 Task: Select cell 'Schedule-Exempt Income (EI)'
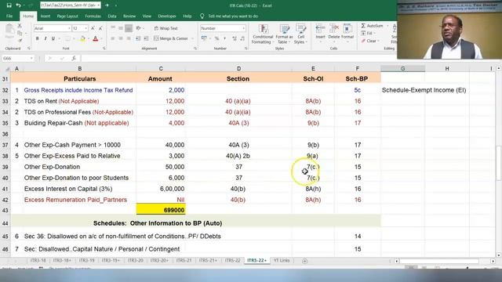(424, 90)
